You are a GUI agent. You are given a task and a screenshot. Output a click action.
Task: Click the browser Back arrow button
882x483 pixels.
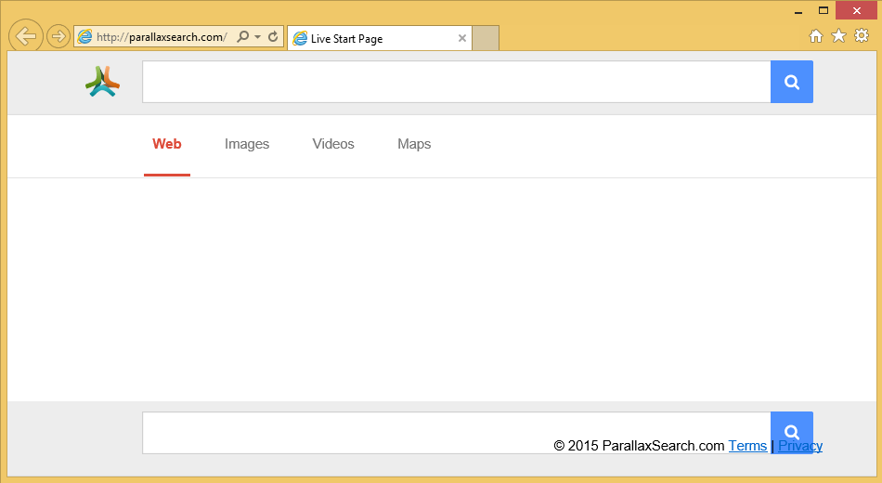26,36
